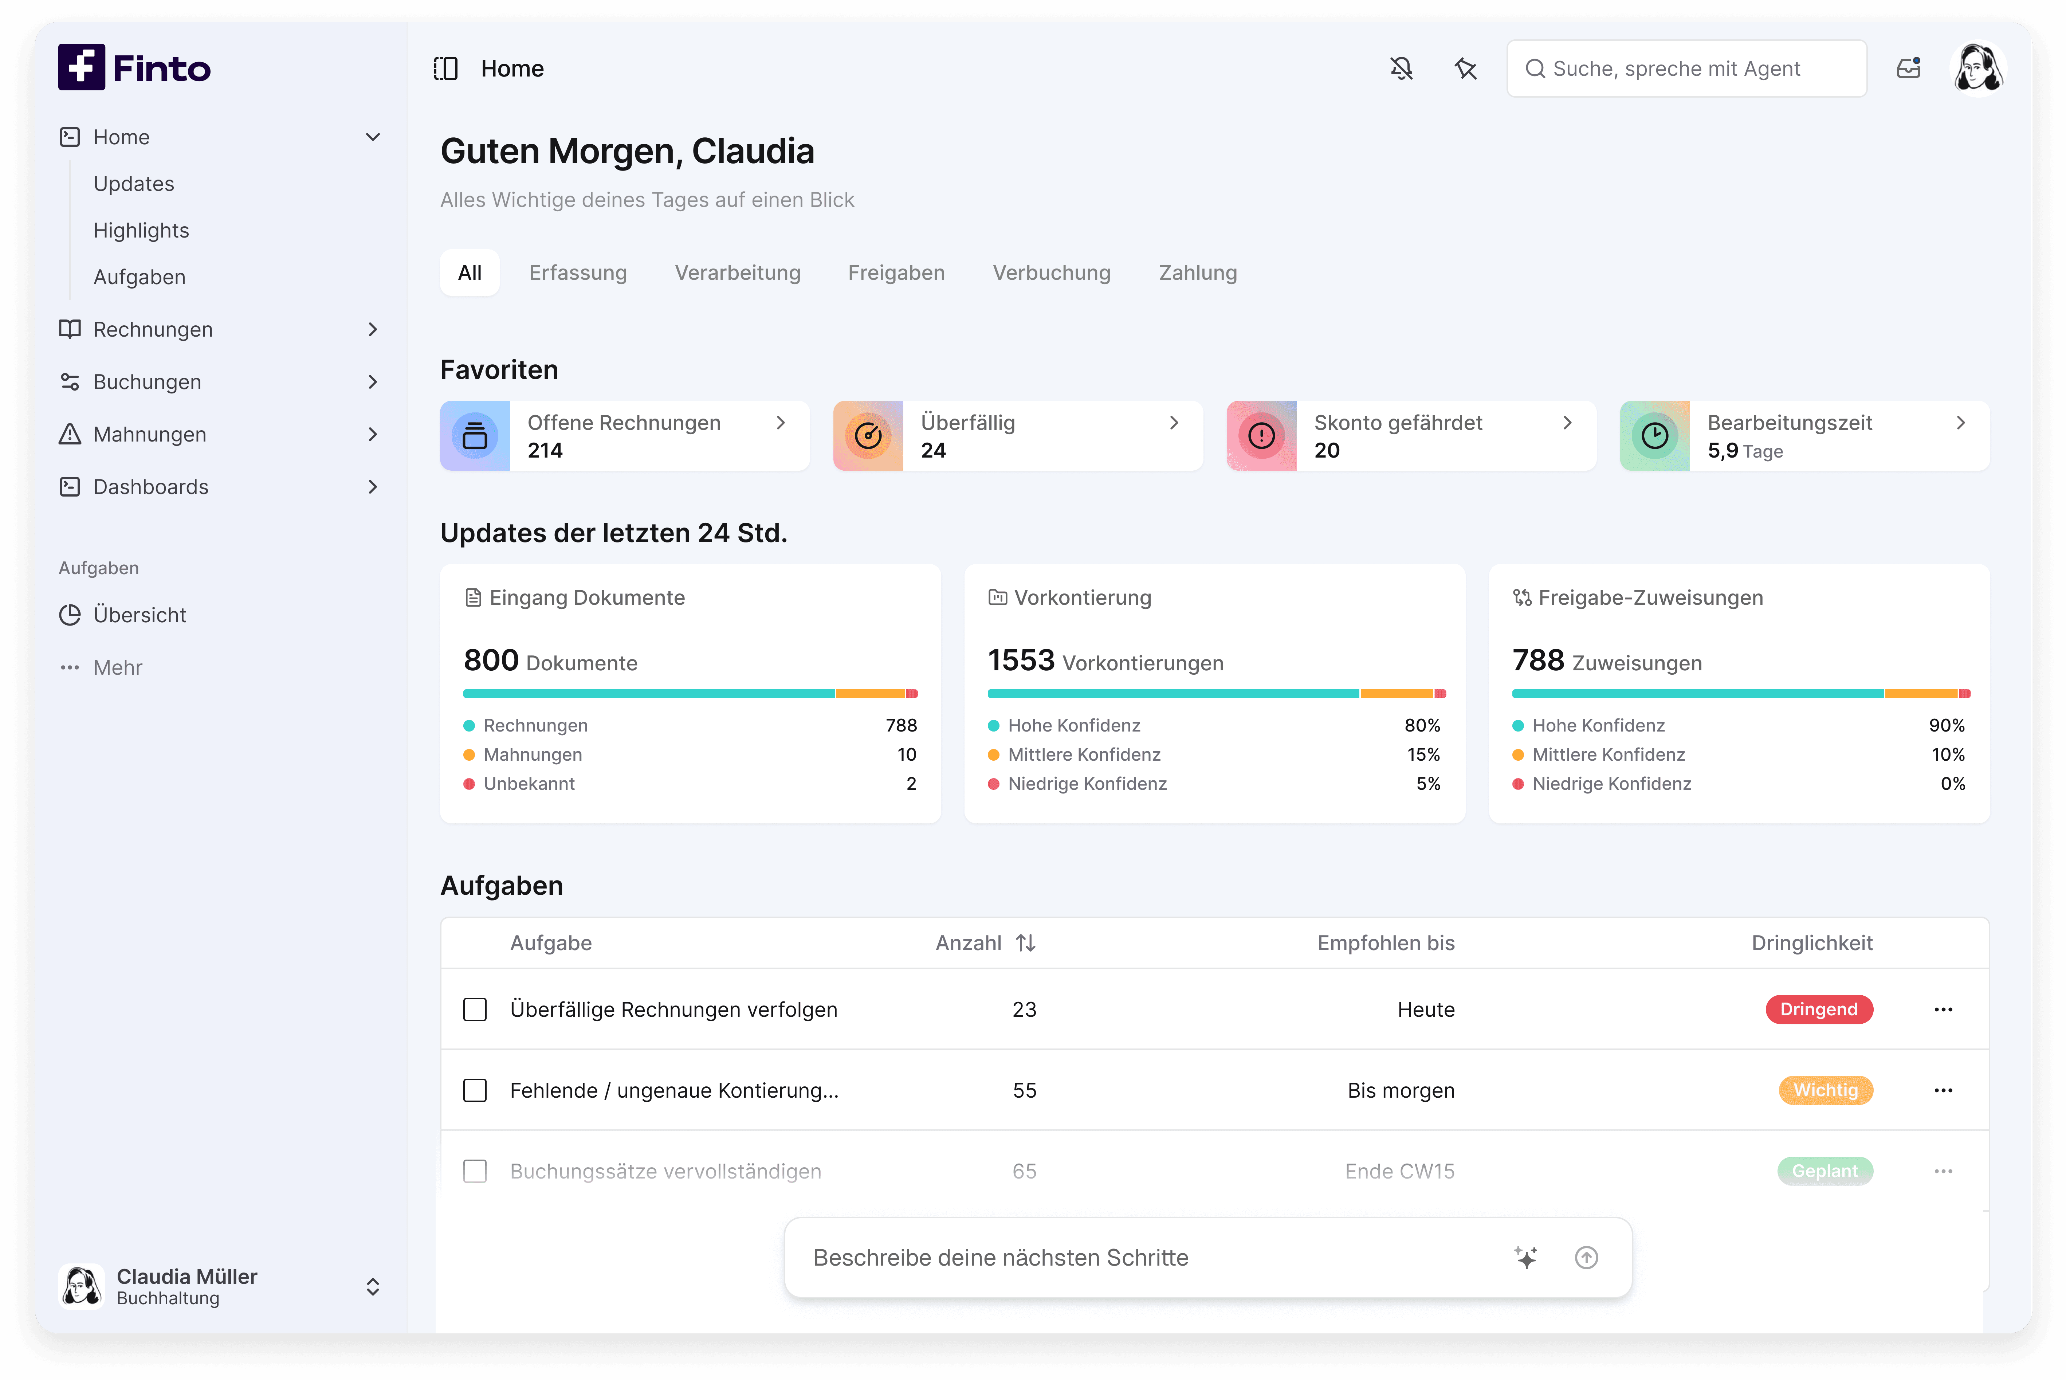2066x1380 pixels.
Task: Click the Übersicht pie chart icon
Action: [70, 615]
